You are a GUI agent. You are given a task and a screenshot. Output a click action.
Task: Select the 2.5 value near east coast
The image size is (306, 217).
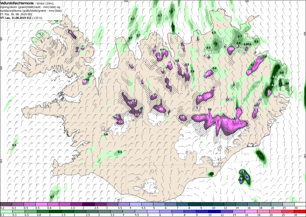280,83
